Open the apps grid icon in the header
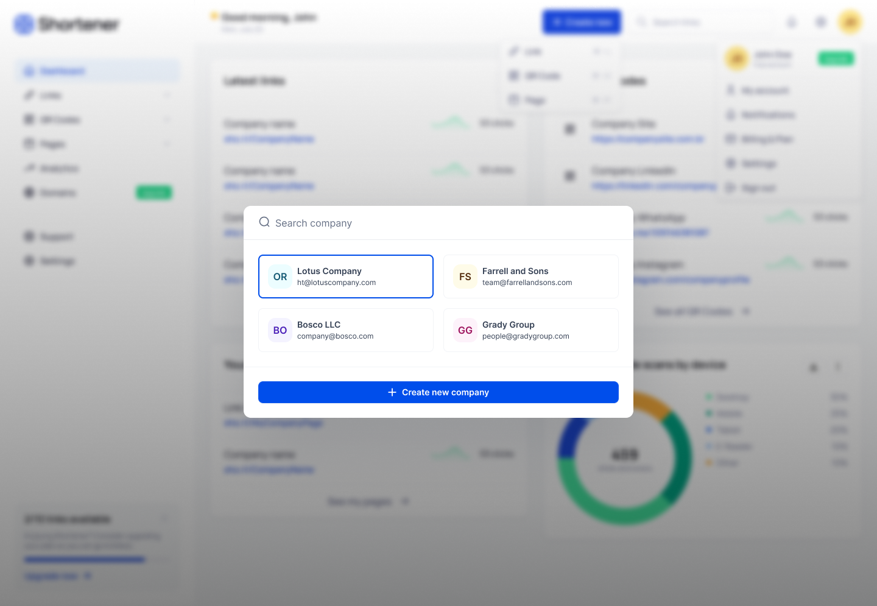The height and width of the screenshot is (606, 877). pos(820,22)
